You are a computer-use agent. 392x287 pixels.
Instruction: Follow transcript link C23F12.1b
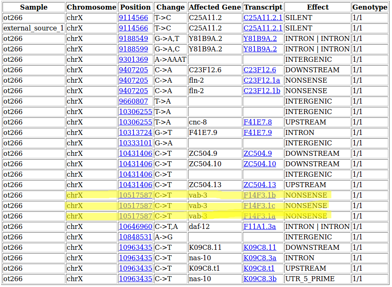point(262,91)
